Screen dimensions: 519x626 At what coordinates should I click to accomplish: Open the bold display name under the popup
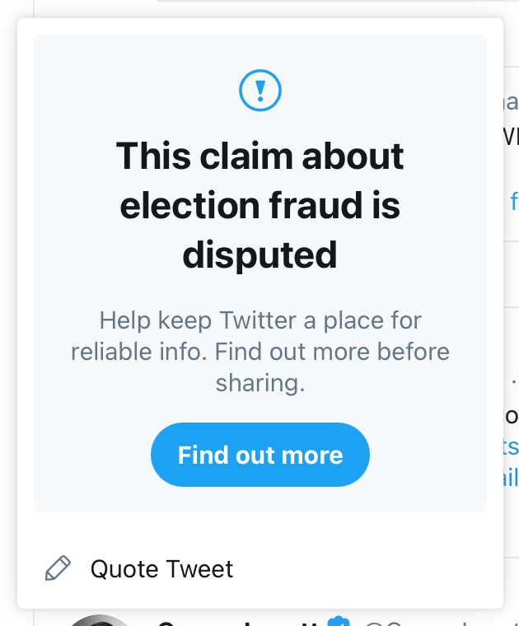(239, 622)
